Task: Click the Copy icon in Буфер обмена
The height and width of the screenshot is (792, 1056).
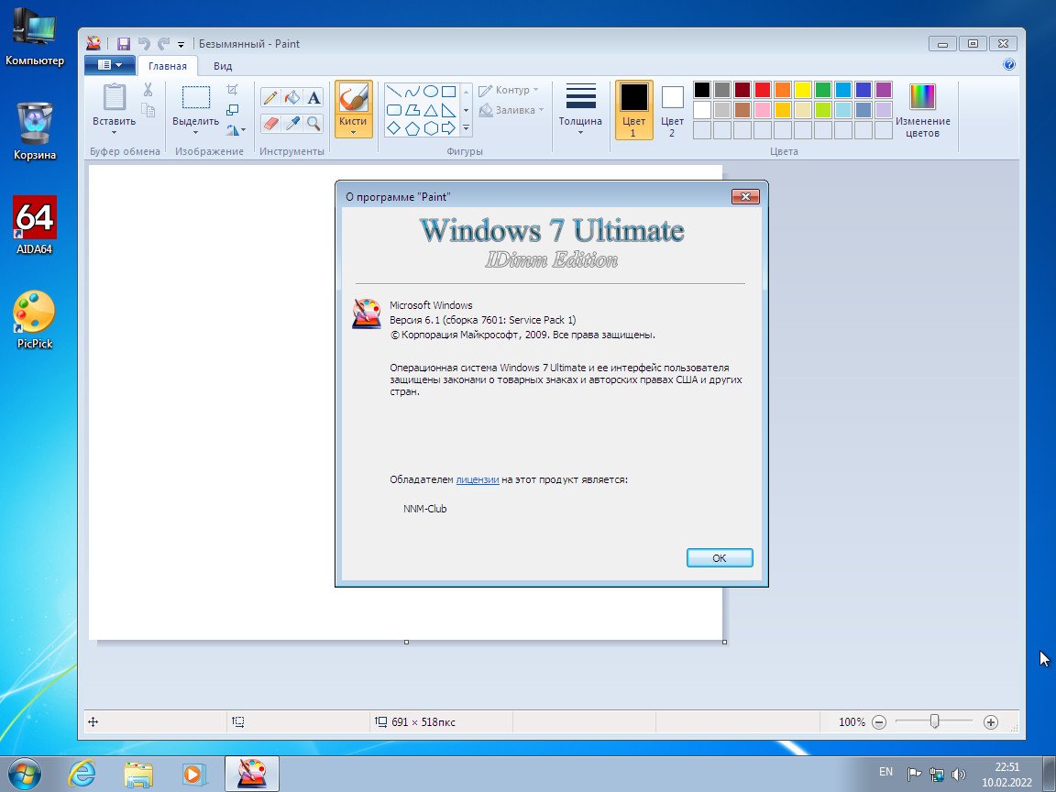Action: [148, 110]
